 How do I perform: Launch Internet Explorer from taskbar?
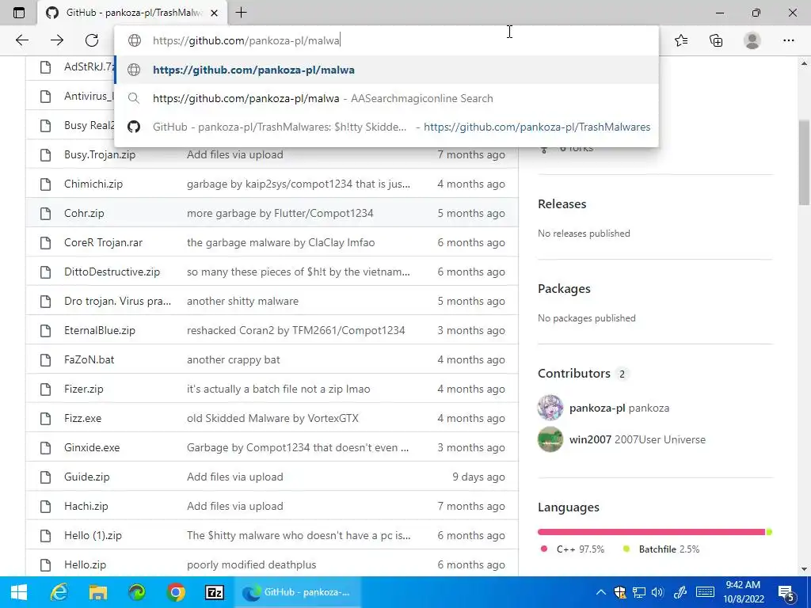click(59, 592)
